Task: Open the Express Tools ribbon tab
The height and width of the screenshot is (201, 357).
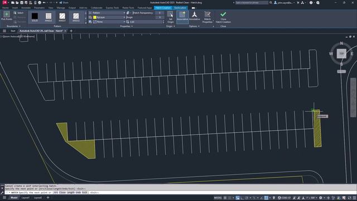Action: [112, 8]
